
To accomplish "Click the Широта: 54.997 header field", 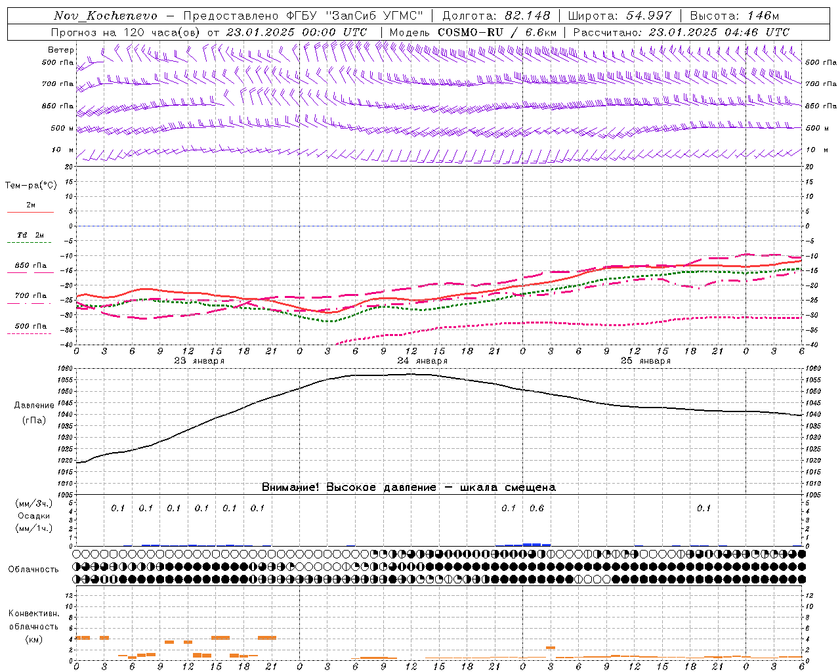I will pyautogui.click(x=620, y=16).
